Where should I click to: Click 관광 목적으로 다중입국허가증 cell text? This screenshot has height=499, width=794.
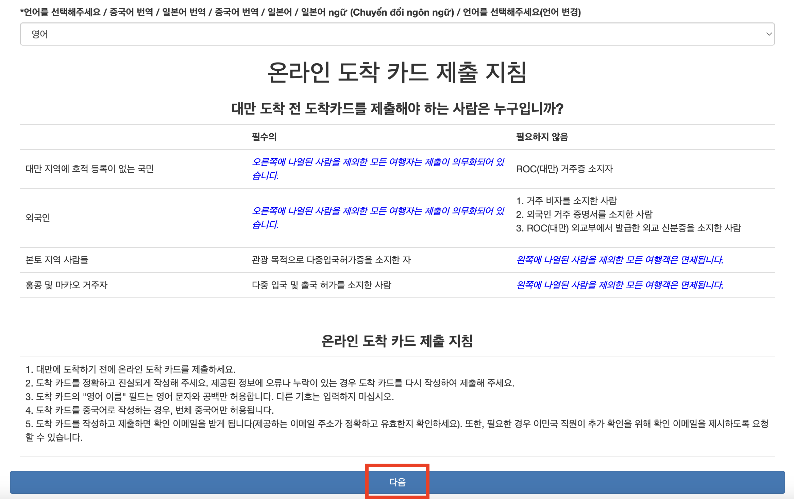pos(331,260)
